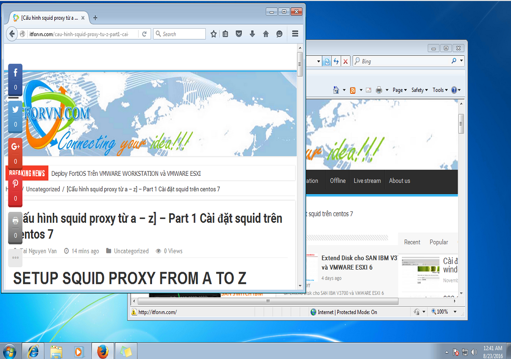Click the Firefox home icon
This screenshot has width=511, height=359.
click(266, 34)
